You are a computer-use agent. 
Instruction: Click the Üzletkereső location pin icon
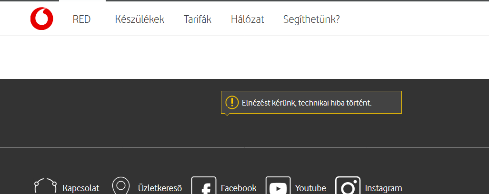click(x=120, y=185)
